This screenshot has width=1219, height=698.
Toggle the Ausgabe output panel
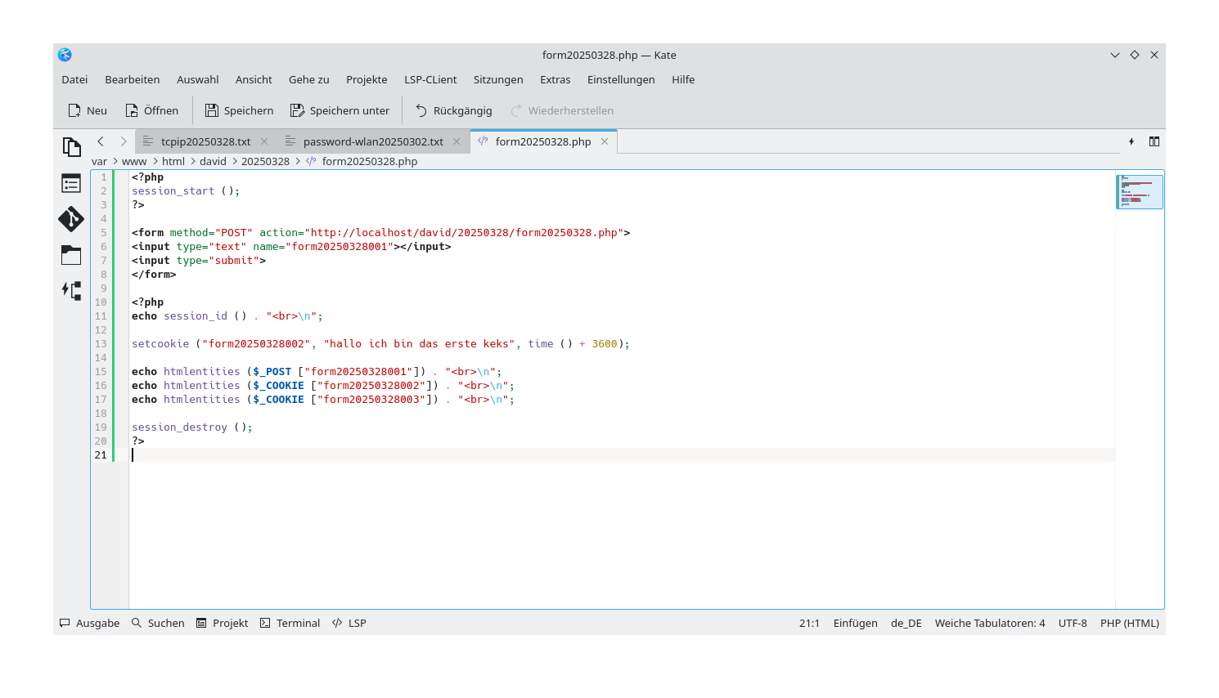click(88, 623)
